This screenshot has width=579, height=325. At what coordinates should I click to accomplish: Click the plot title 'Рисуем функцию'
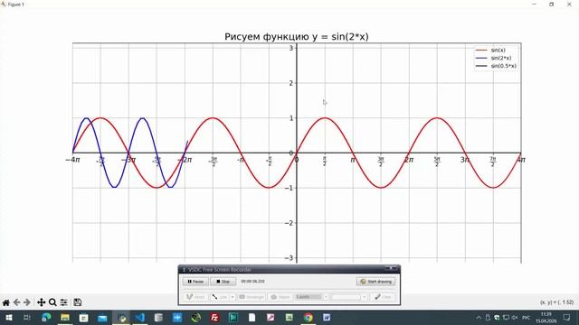pos(268,37)
